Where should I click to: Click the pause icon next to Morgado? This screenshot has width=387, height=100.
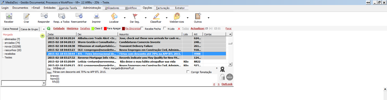[x=42, y=36]
